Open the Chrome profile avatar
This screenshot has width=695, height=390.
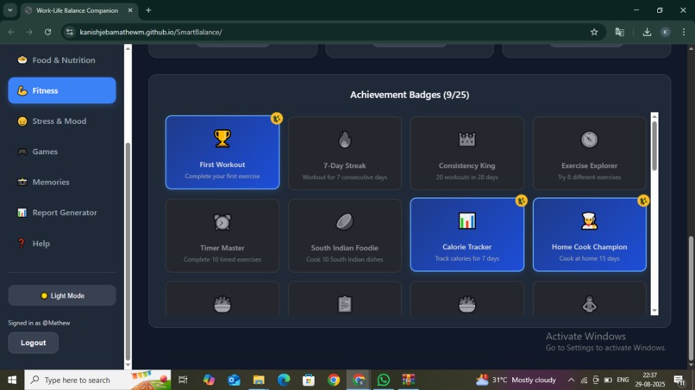(665, 32)
